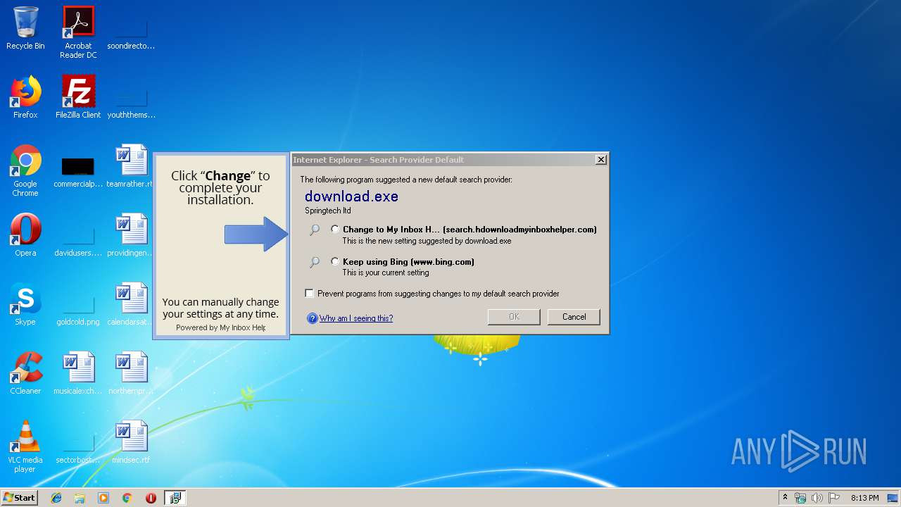Image resolution: width=901 pixels, height=507 pixels.
Task: Open Opera from taskbar
Action: click(151, 498)
